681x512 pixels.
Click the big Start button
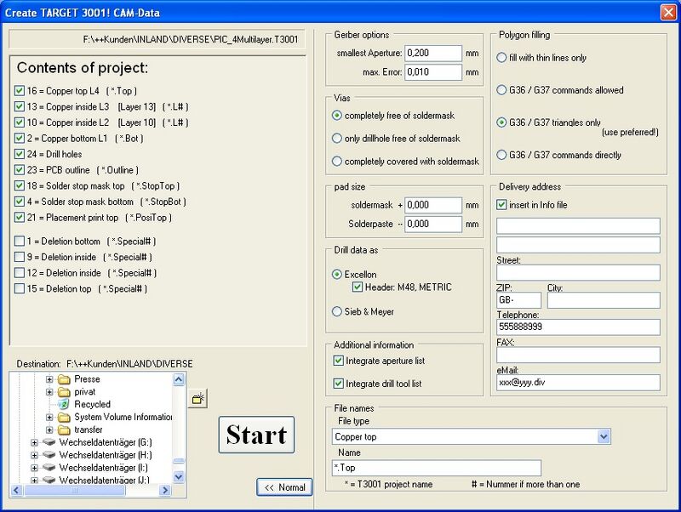257,435
